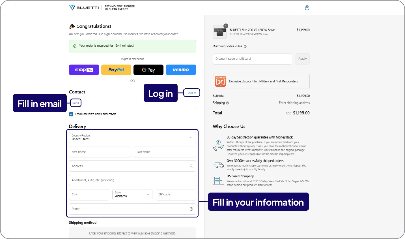Select Google Pay express checkout
The image size is (405, 239).
(x=148, y=70)
